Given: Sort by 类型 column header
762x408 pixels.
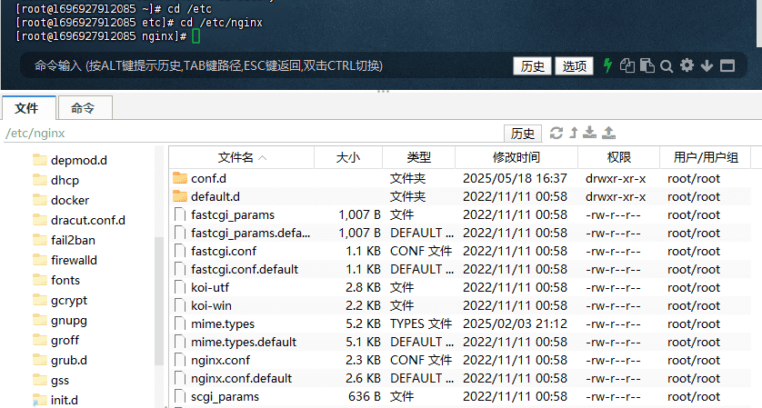Looking at the screenshot, I should click(x=418, y=157).
